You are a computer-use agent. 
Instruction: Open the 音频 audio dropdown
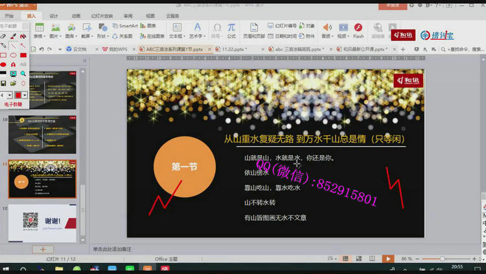327,36
